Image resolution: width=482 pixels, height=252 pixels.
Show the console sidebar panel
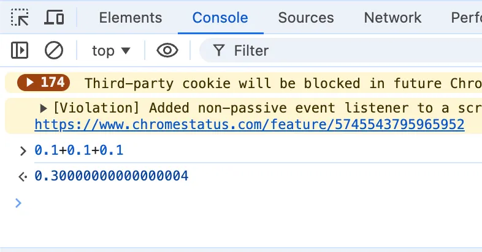[x=20, y=50]
